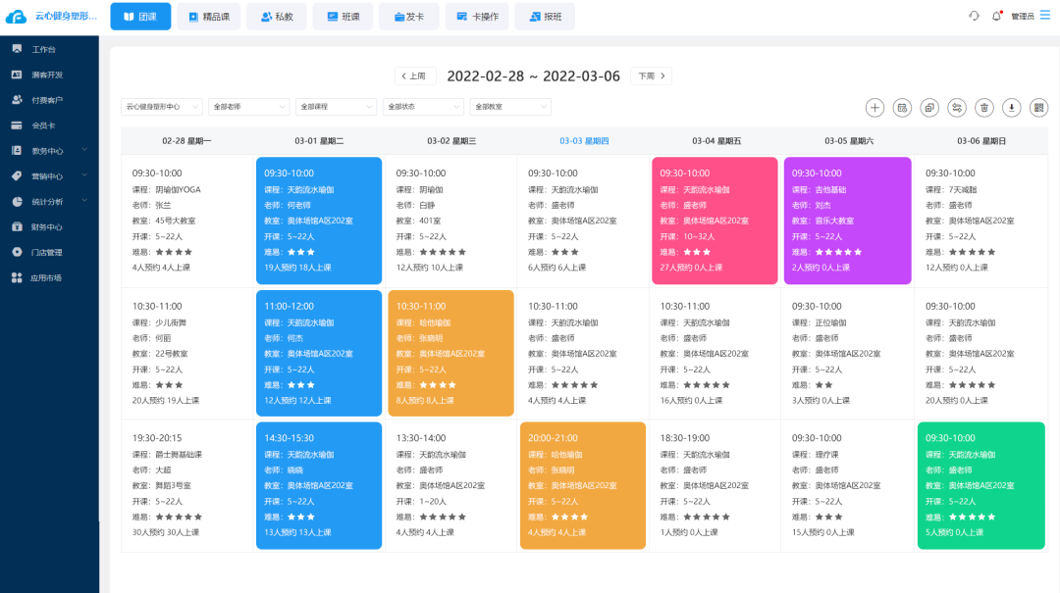Select the 发卡 menu item

coord(409,16)
